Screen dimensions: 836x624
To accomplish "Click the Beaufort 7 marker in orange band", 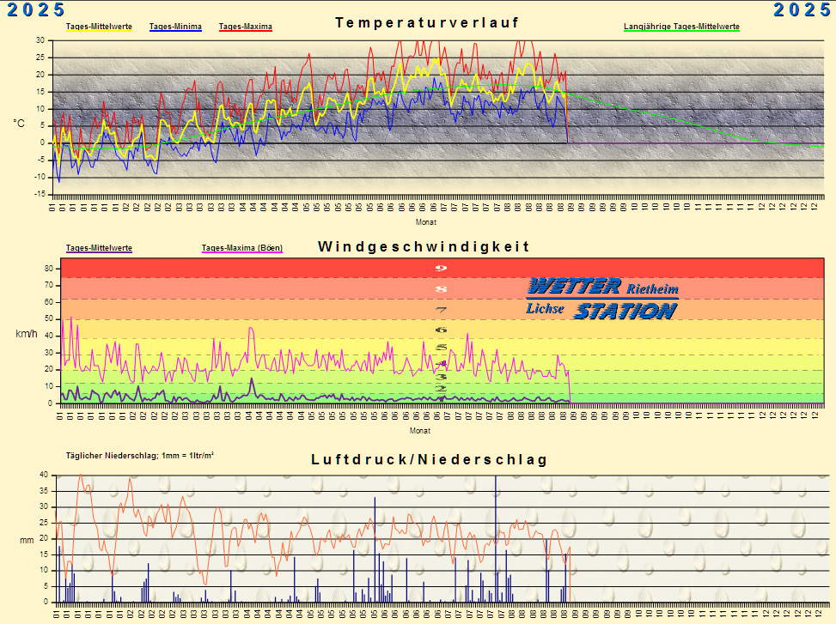I will coord(442,310).
